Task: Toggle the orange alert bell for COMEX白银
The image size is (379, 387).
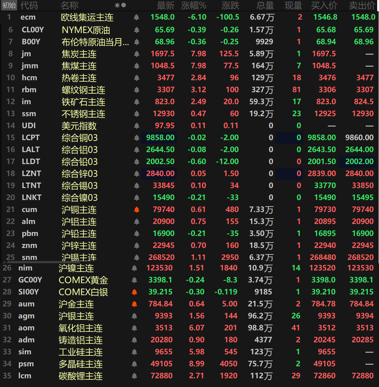Action: [134, 292]
